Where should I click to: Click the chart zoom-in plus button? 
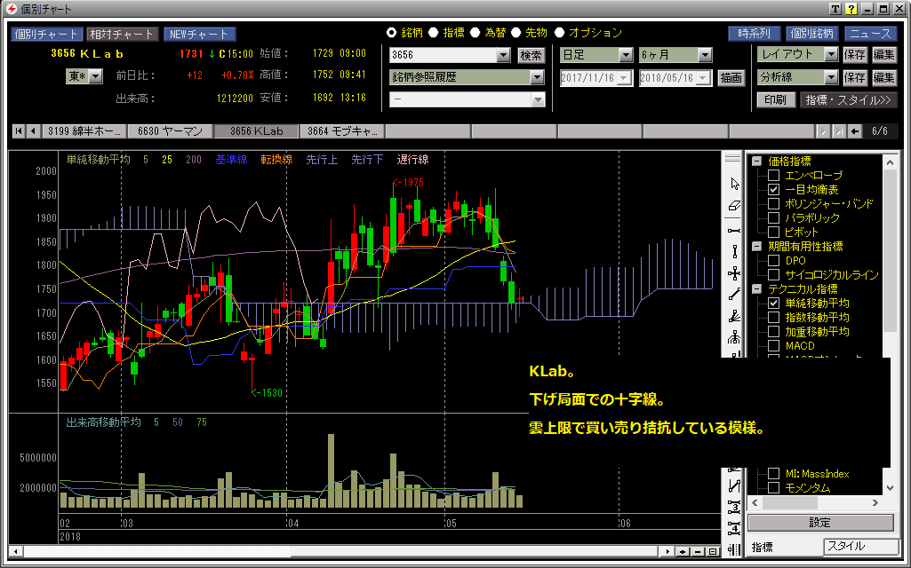(x=683, y=552)
